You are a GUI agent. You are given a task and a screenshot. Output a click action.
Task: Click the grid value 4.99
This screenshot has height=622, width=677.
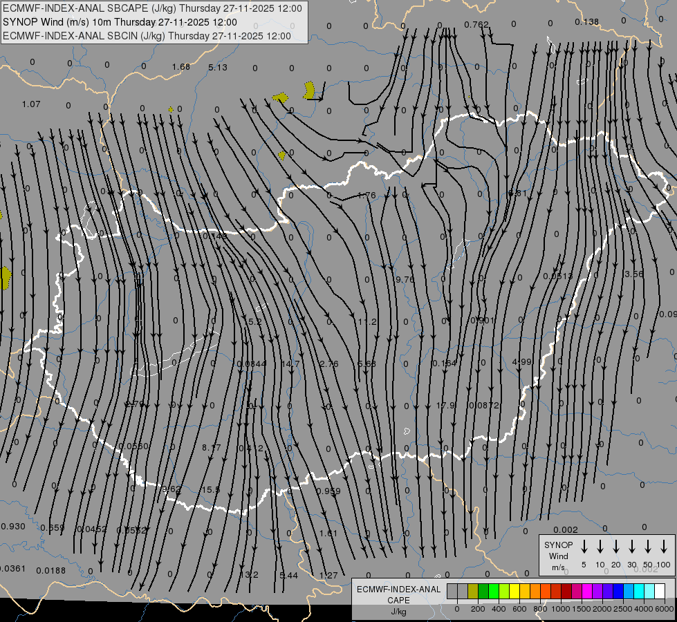click(x=521, y=361)
